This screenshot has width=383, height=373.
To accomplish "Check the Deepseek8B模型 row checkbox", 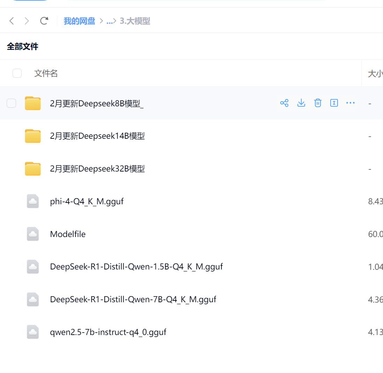I will 11,103.
